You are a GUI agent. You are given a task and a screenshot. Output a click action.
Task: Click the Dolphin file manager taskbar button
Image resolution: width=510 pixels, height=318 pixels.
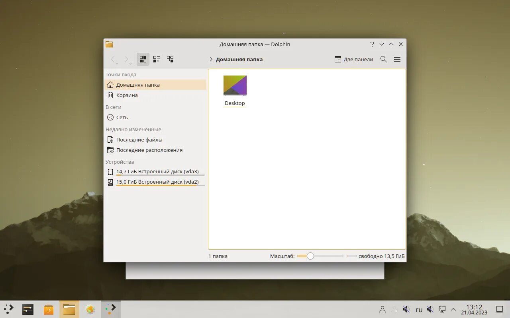pos(69,309)
